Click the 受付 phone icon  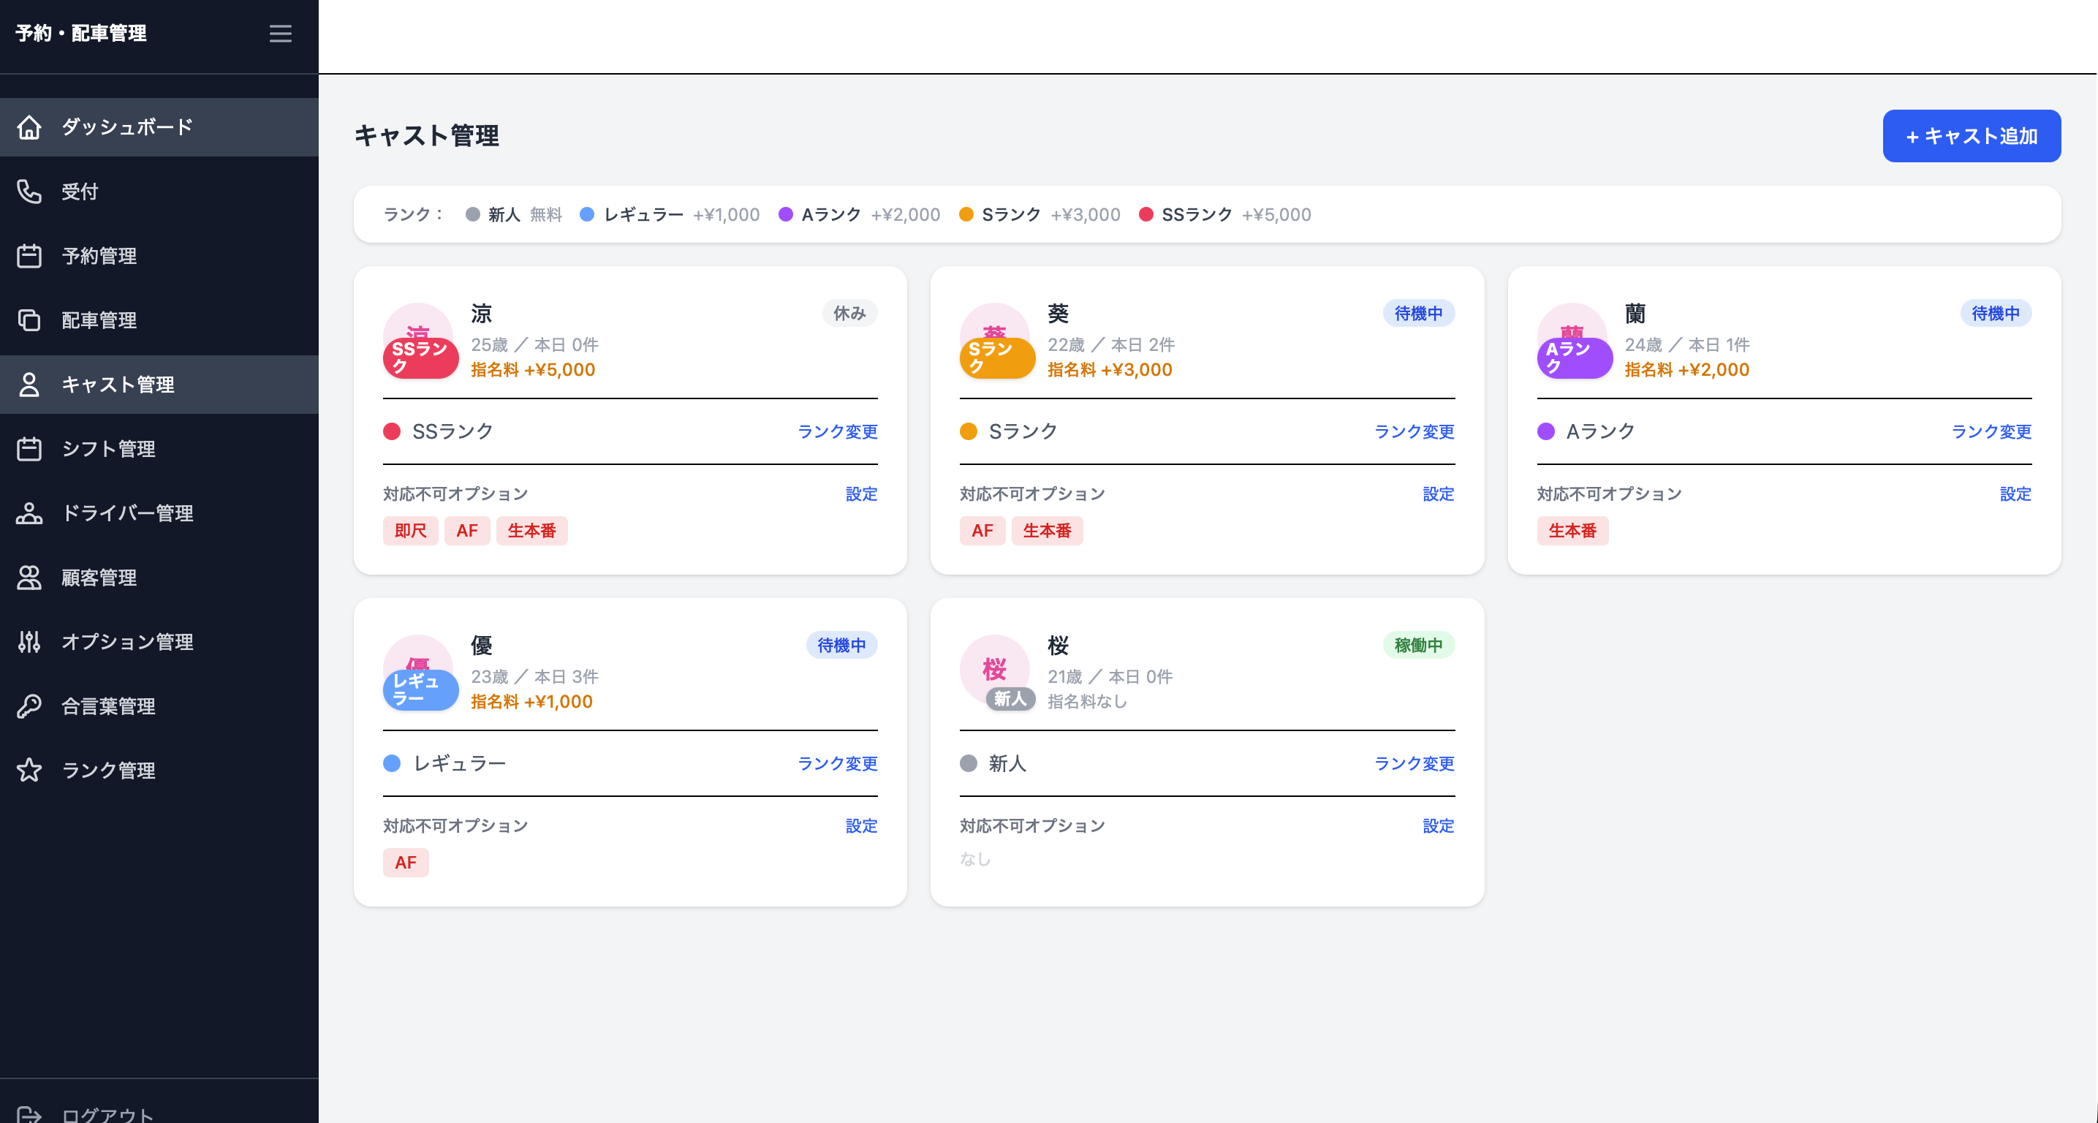29,192
